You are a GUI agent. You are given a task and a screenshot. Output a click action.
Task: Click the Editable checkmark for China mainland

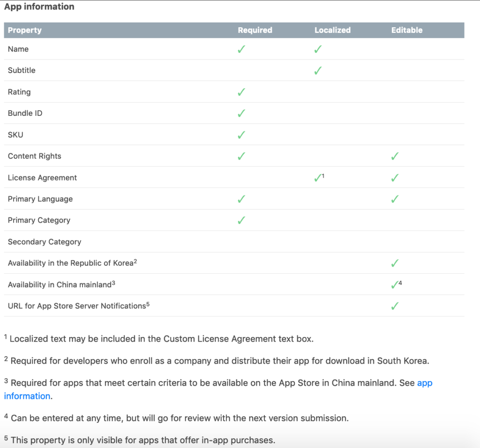point(395,285)
